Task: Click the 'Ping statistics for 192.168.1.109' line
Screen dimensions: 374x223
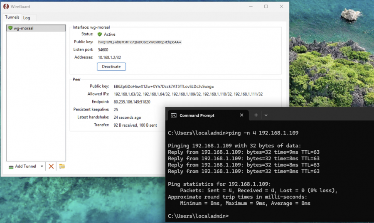Action: pyautogui.click(x=219, y=184)
